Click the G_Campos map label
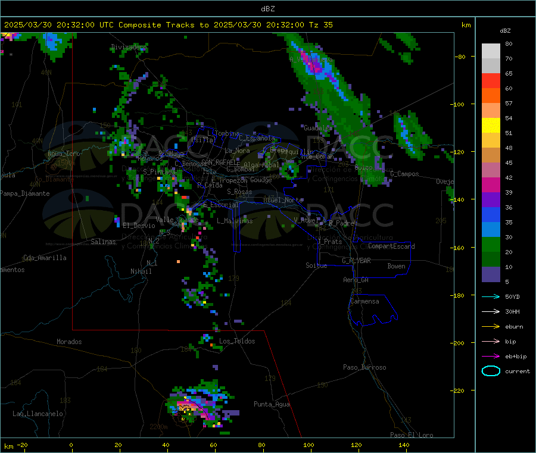The width and height of the screenshot is (536, 453). [x=404, y=174]
